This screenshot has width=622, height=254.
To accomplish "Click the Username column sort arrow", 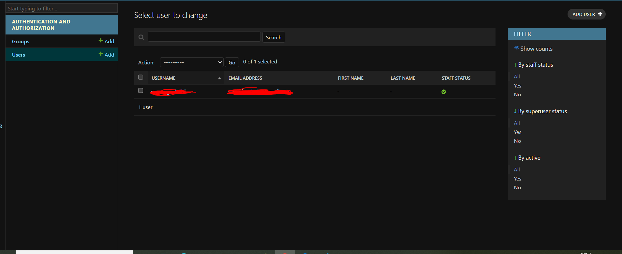I will [219, 78].
